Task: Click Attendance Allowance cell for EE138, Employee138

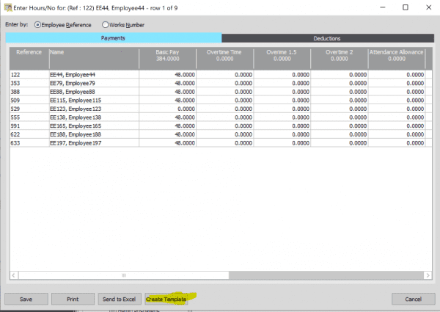Action: pyautogui.click(x=397, y=117)
